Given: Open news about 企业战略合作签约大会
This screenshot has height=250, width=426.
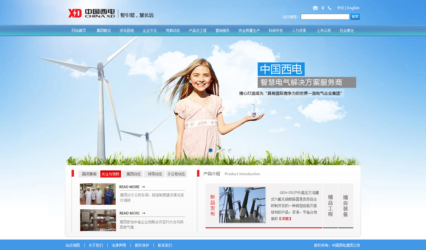Looking at the screenshot, I should (x=152, y=224).
